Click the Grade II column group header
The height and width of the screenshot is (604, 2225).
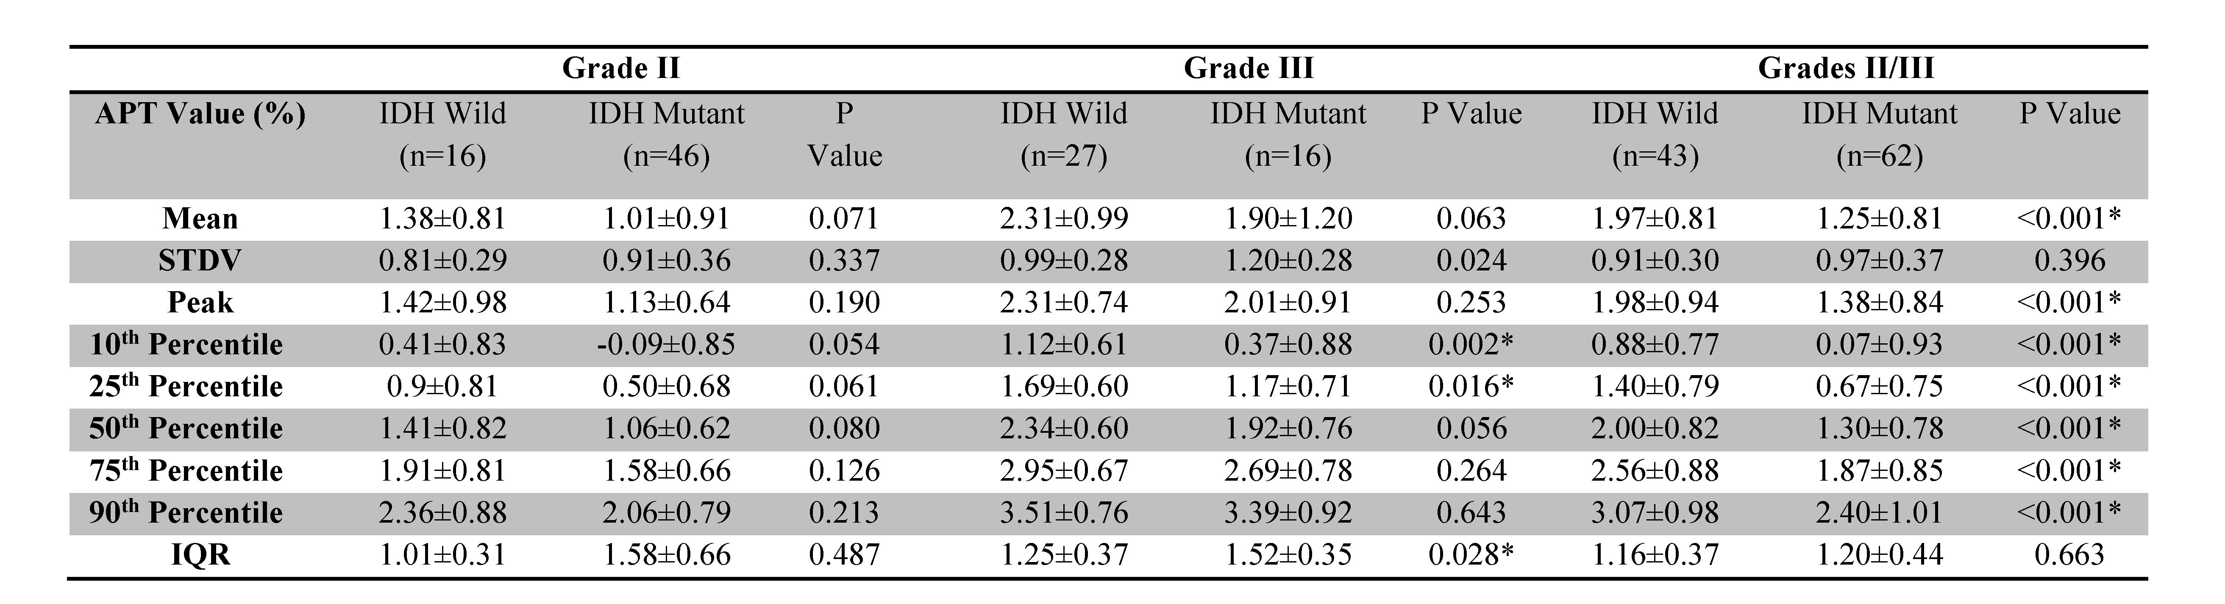click(620, 68)
